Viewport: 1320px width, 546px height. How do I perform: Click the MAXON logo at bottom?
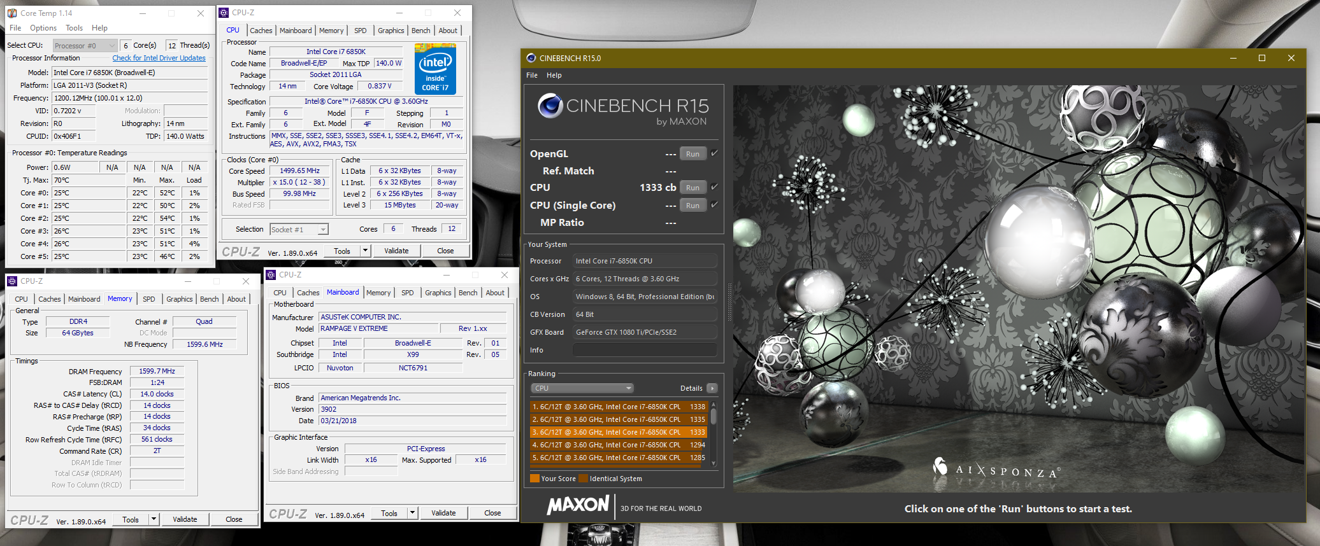pos(578,505)
